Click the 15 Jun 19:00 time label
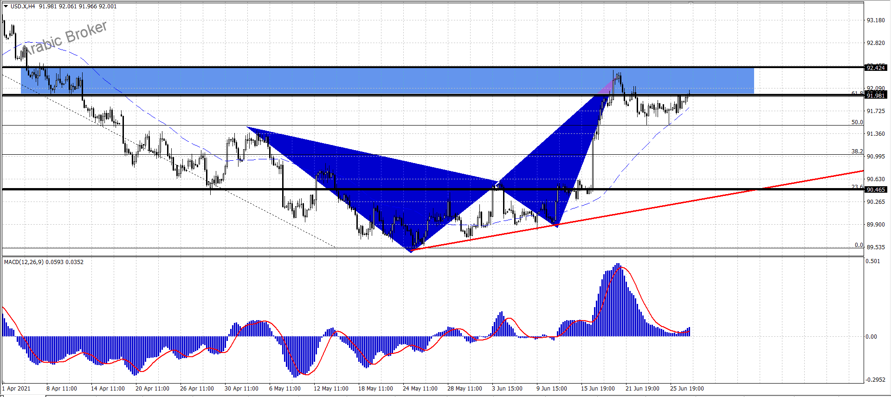Viewport: 891px width, 397px height. coord(598,389)
